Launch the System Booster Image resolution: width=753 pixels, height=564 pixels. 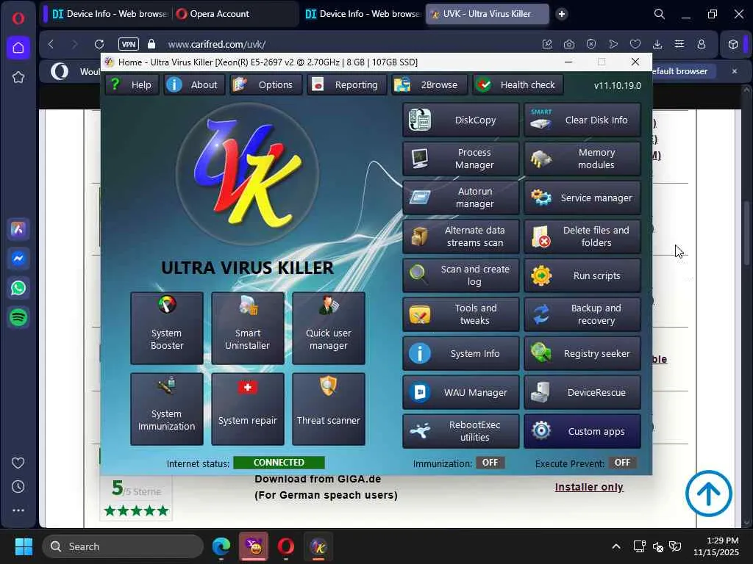(x=167, y=328)
